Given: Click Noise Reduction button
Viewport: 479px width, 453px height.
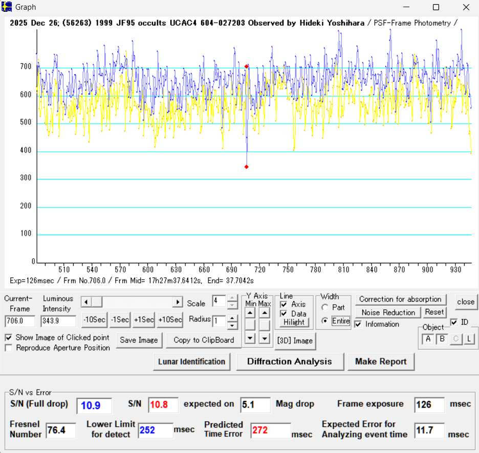Looking at the screenshot, I should click(388, 312).
